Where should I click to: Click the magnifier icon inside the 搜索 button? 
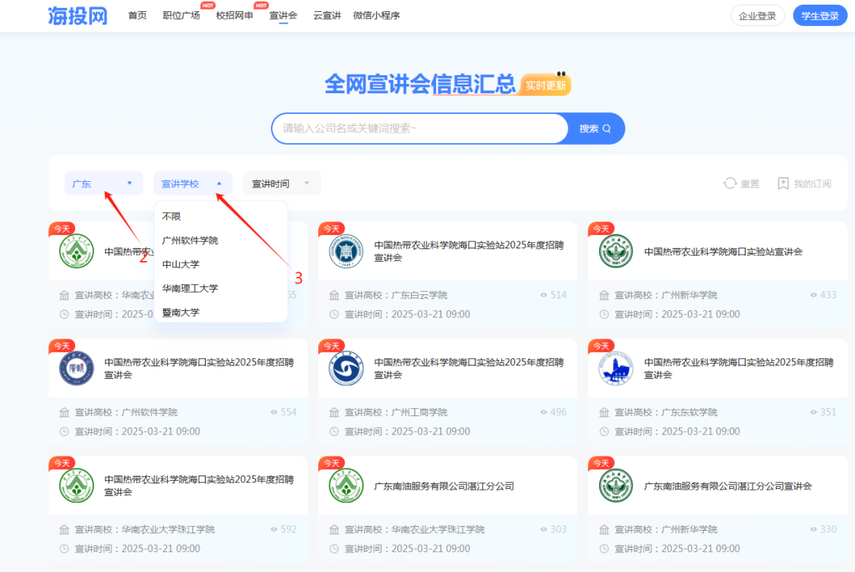click(606, 128)
